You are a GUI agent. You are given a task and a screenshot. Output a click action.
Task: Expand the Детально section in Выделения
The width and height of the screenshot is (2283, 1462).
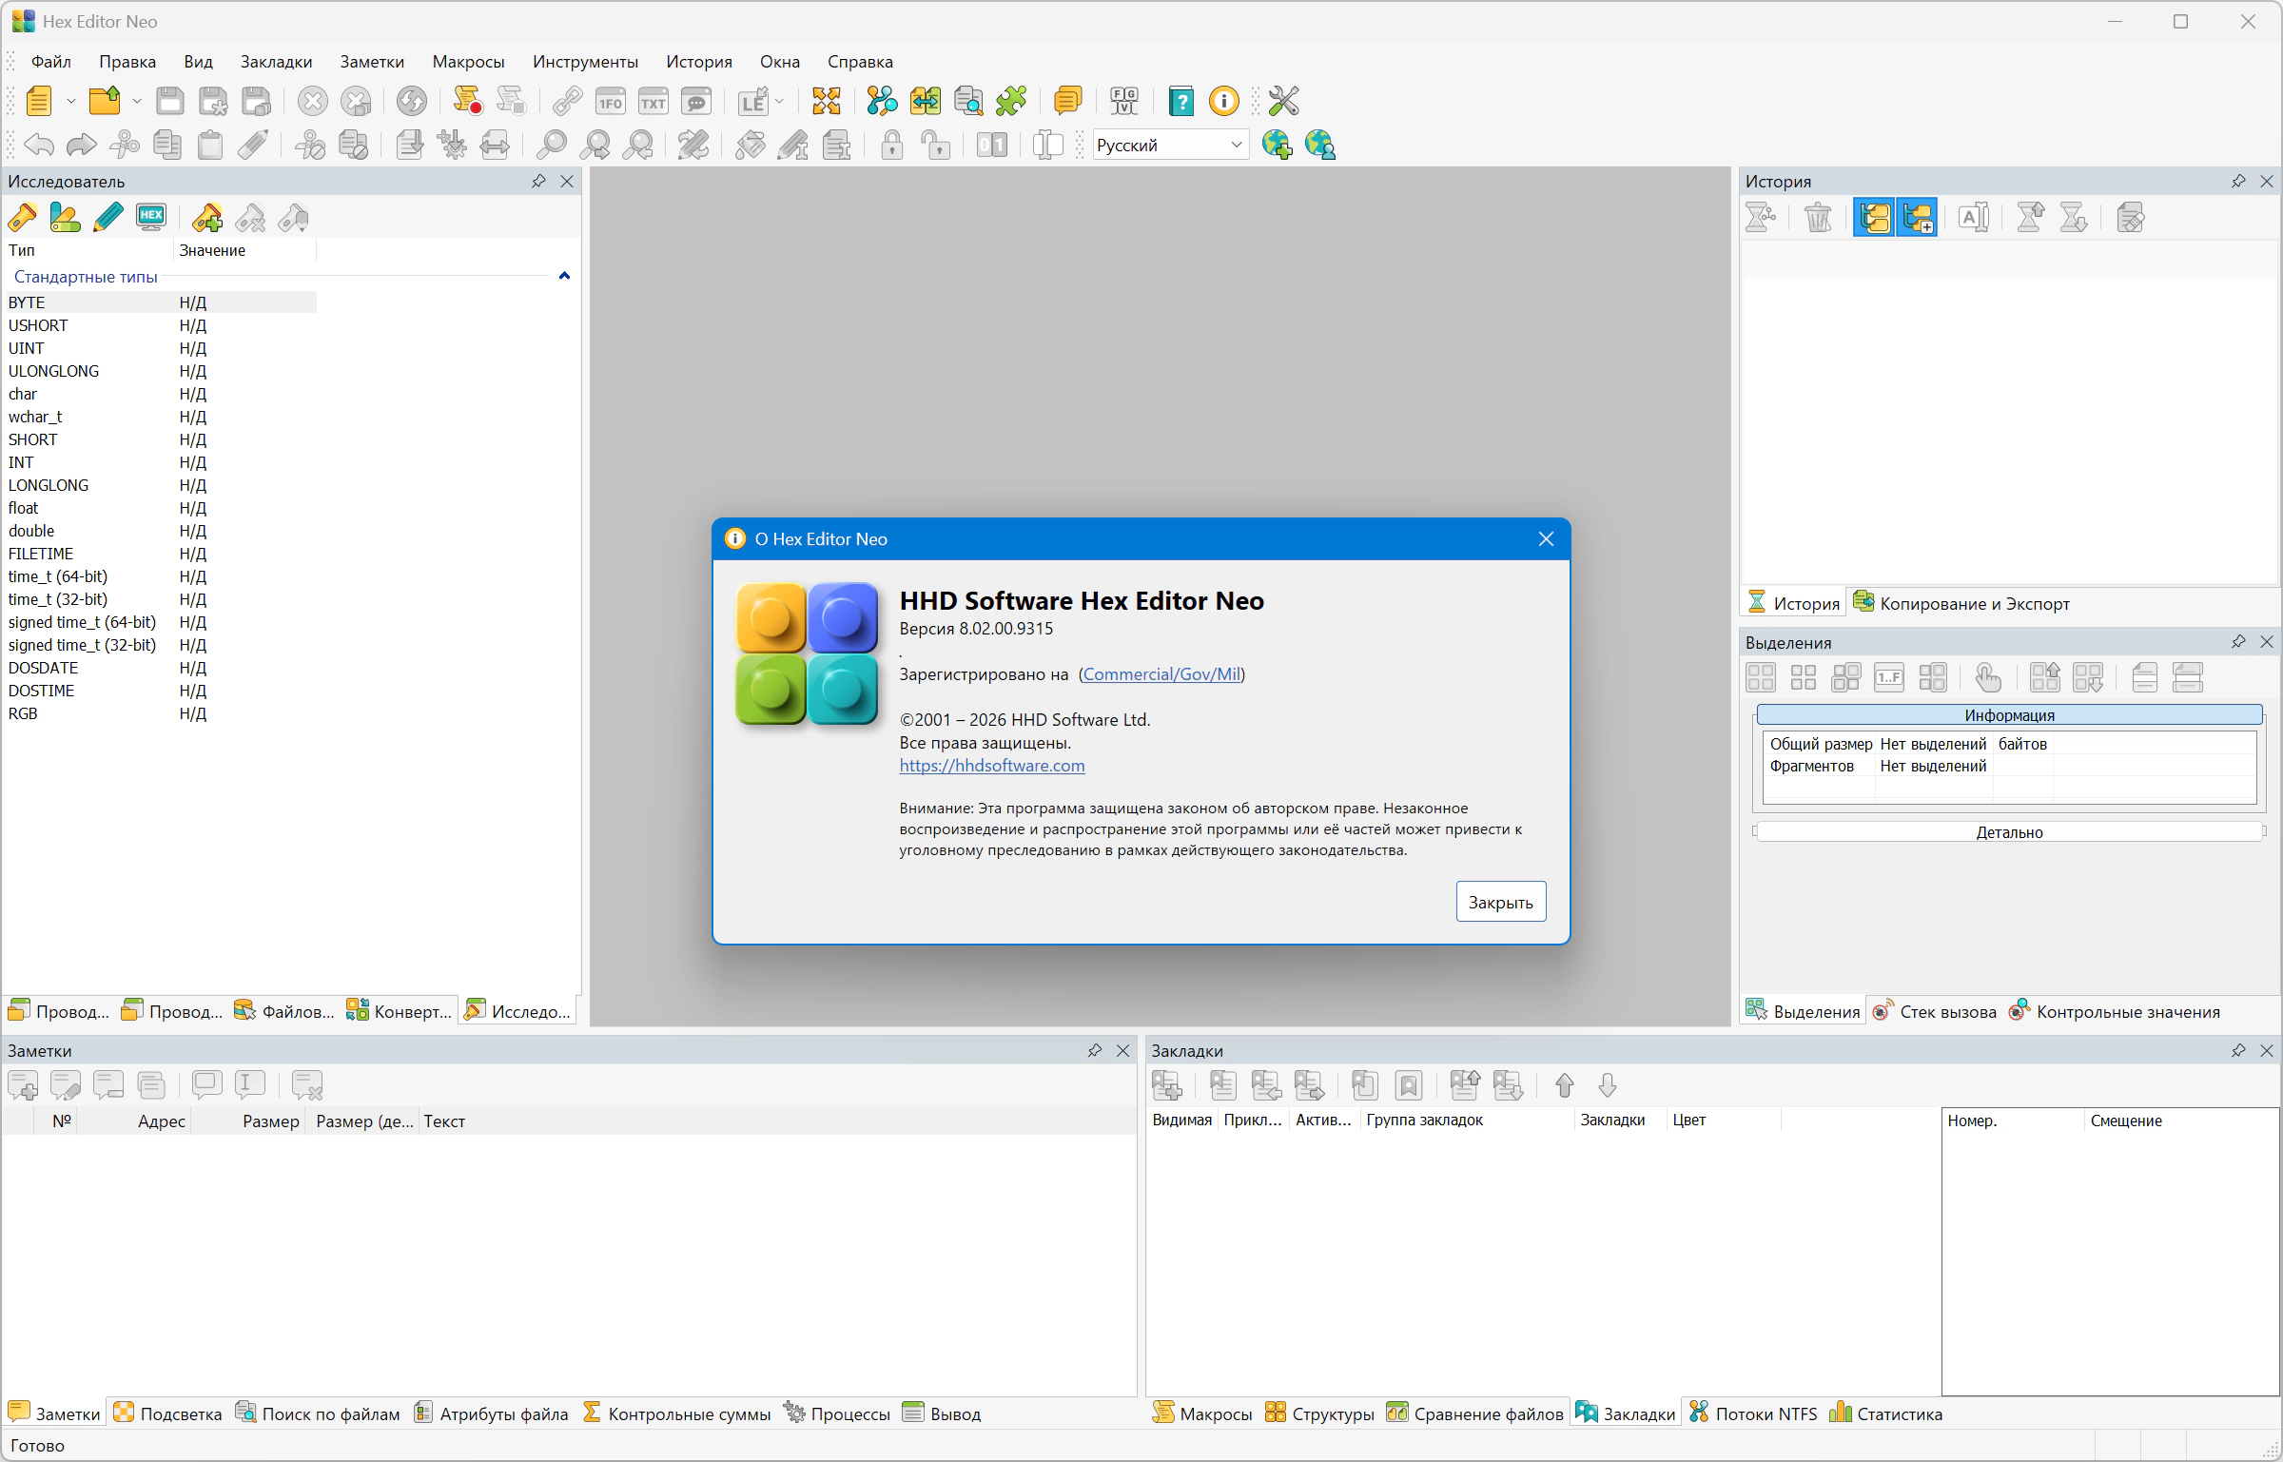[2009, 832]
